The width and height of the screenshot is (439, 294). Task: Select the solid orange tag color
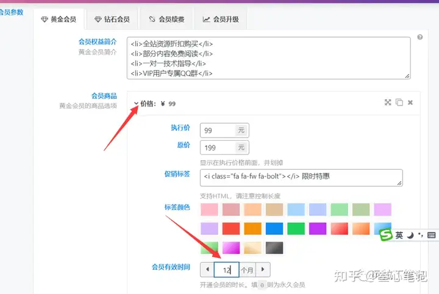(x=252, y=229)
